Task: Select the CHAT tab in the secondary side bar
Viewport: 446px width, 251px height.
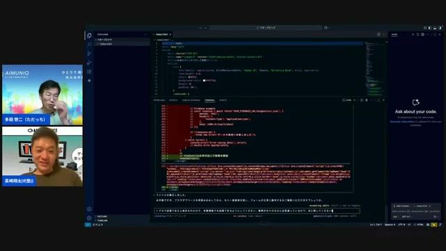Action: 394,34
